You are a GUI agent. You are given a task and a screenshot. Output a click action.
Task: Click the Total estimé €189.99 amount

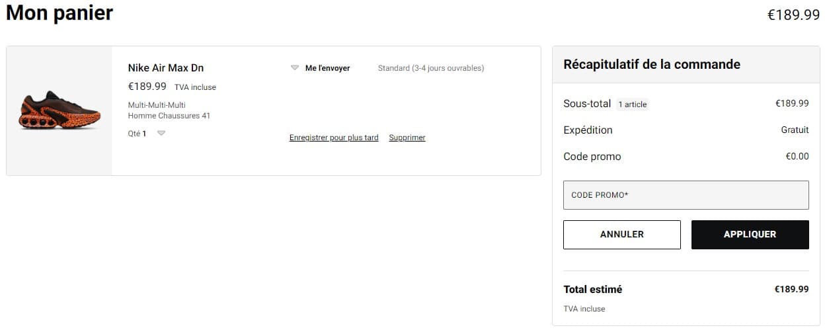pyautogui.click(x=792, y=289)
